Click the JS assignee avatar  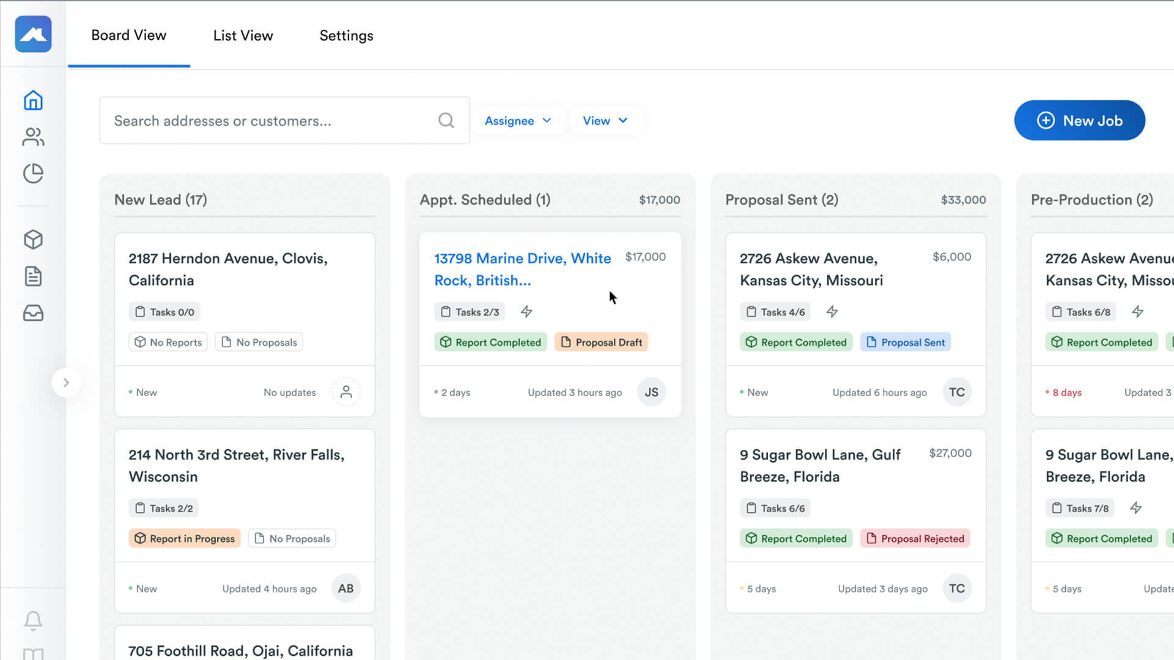651,392
